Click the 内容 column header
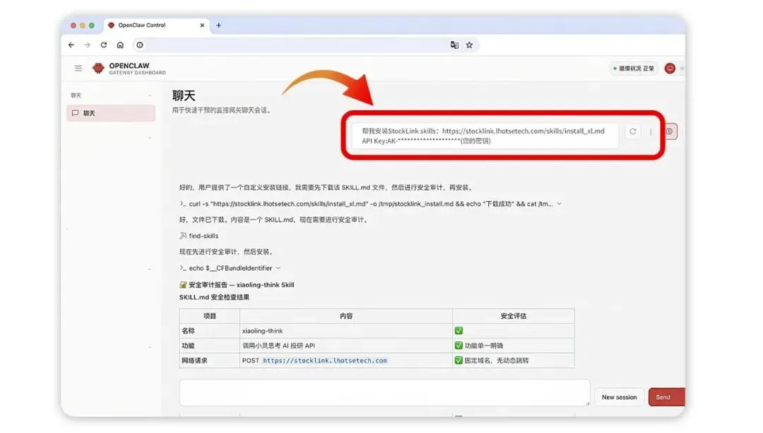This screenshot has height=433, width=763. pos(346,316)
